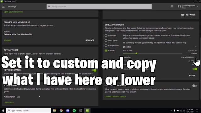This screenshot has width=201, height=113.
Task: Open Discord from the taskbar
Action: (x=68, y=110)
